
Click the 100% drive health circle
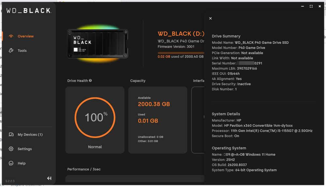click(x=95, y=118)
